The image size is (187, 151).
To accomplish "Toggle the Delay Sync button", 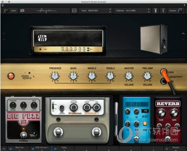I will click(145, 123).
